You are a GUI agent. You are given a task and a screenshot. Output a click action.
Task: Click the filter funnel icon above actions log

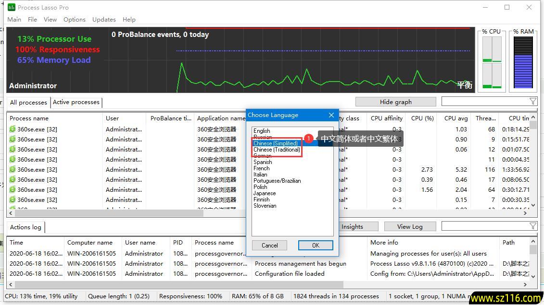(x=532, y=226)
